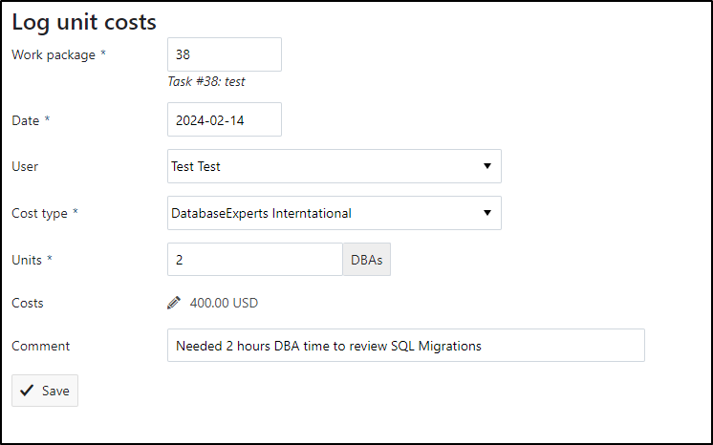Choose DatabaseExperts Interntational cost type box

click(335, 213)
